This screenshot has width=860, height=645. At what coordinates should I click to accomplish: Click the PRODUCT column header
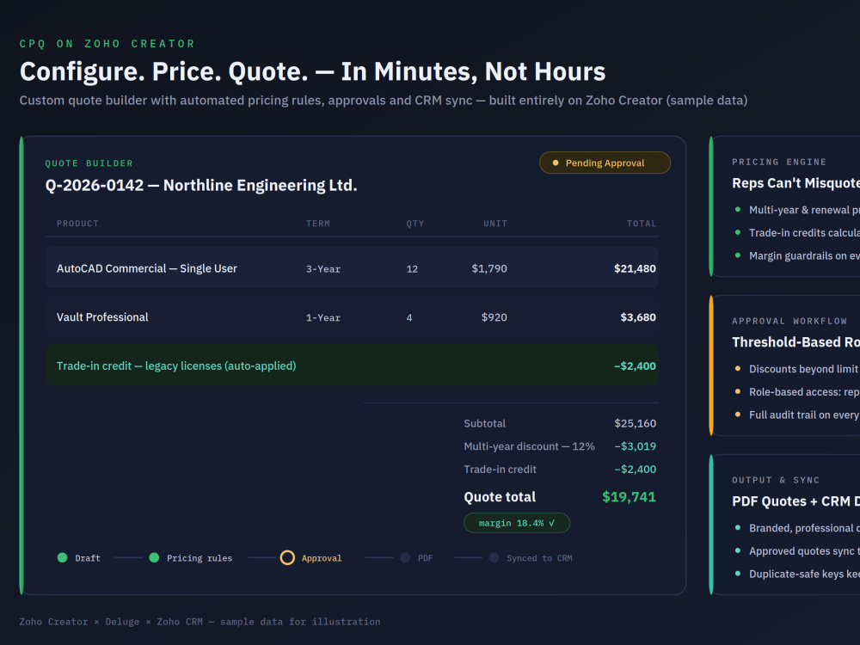click(77, 224)
